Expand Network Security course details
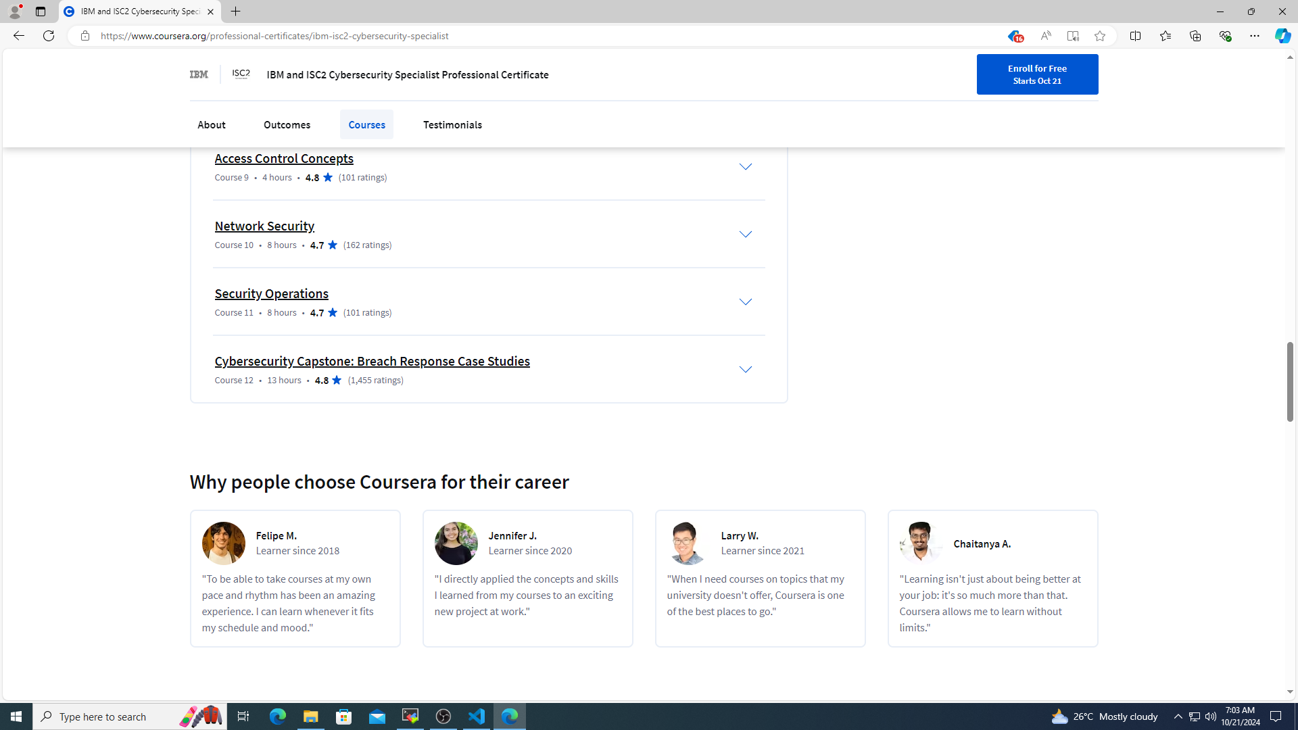Image resolution: width=1298 pixels, height=730 pixels. [745, 234]
